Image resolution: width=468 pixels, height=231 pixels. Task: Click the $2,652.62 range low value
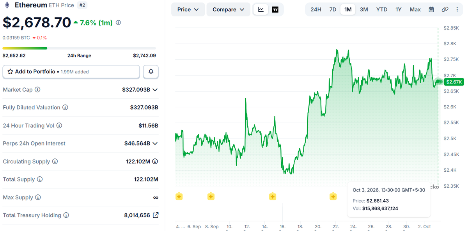[14, 56]
